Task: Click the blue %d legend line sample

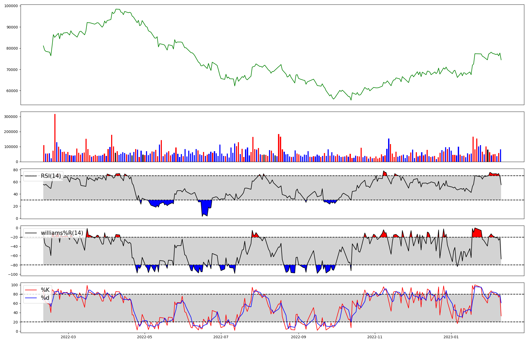Action: [x=31, y=298]
